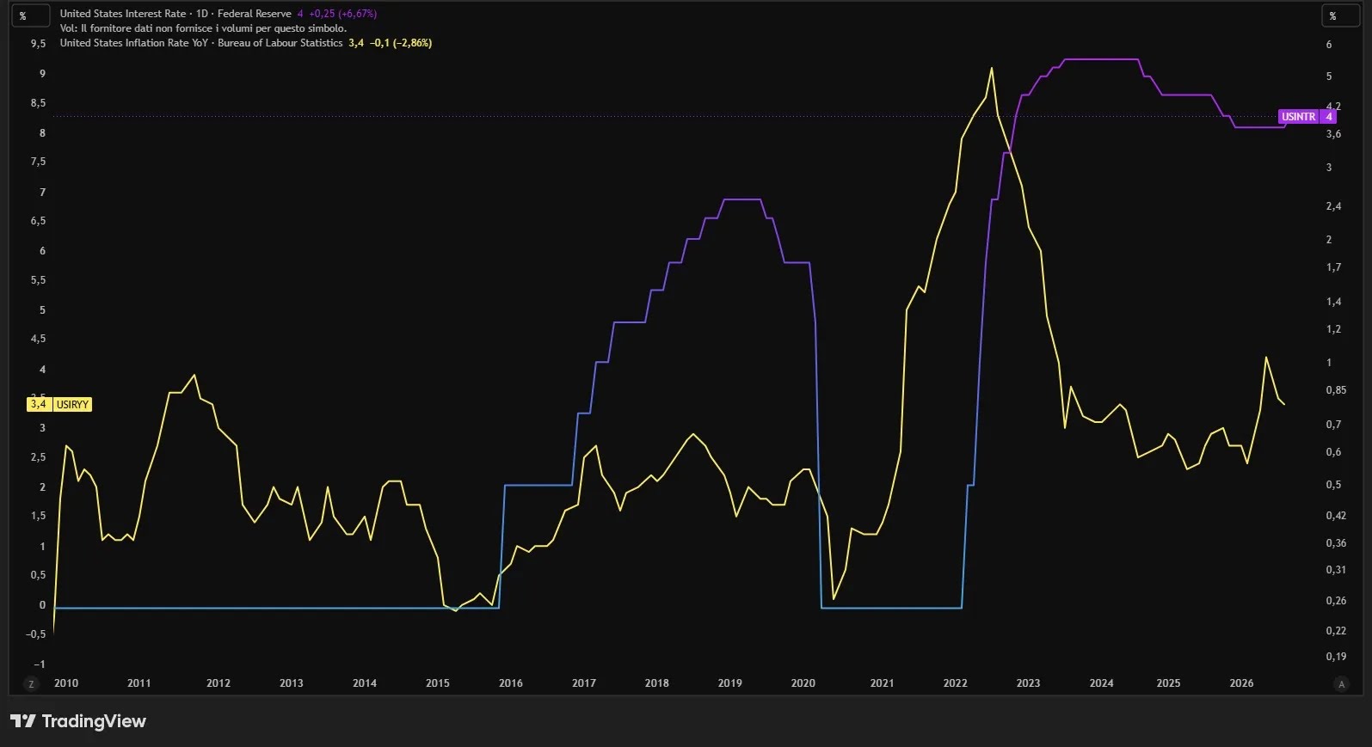The width and height of the screenshot is (1372, 747).
Task: Click the purple +0,25 change value in the legend
Action: tap(322, 14)
